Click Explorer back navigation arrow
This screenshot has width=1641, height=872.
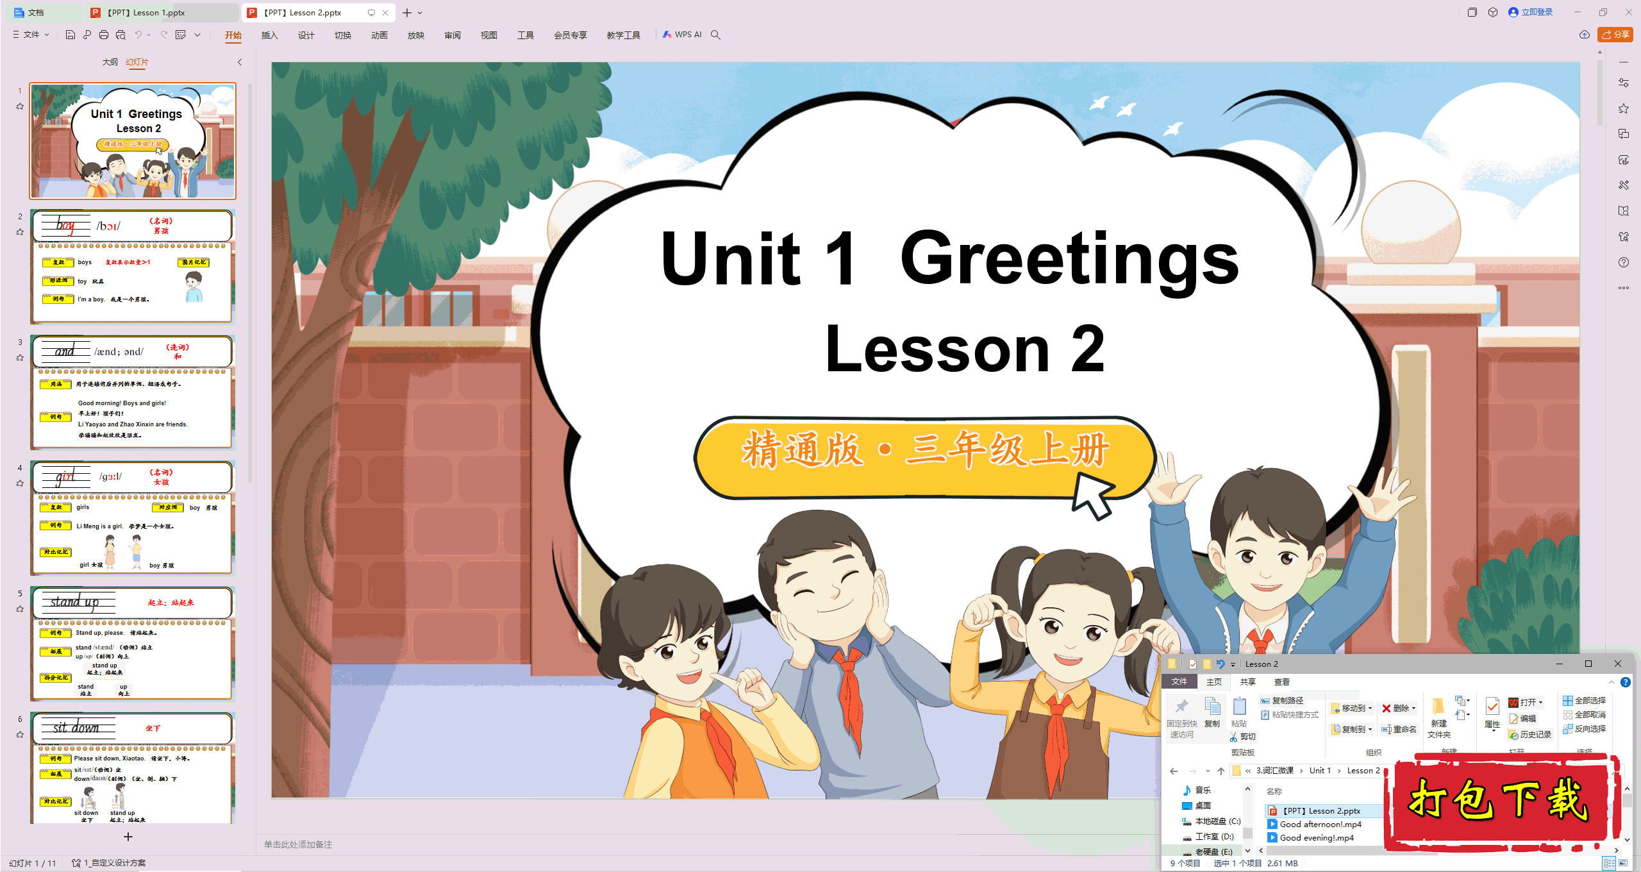1174,771
